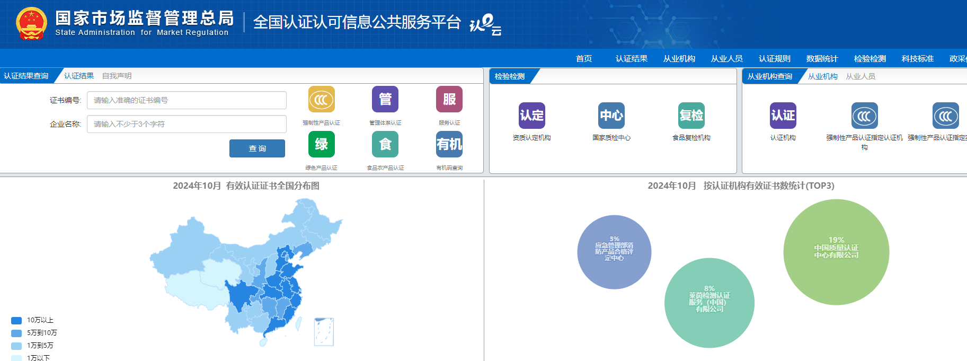Click the 有机码查询 icon

tap(449, 144)
